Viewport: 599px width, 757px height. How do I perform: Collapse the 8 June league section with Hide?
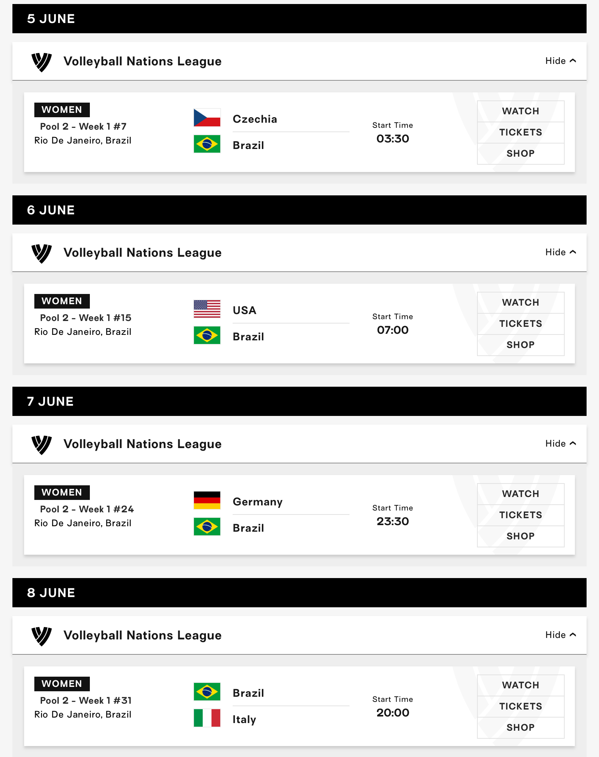(x=561, y=635)
